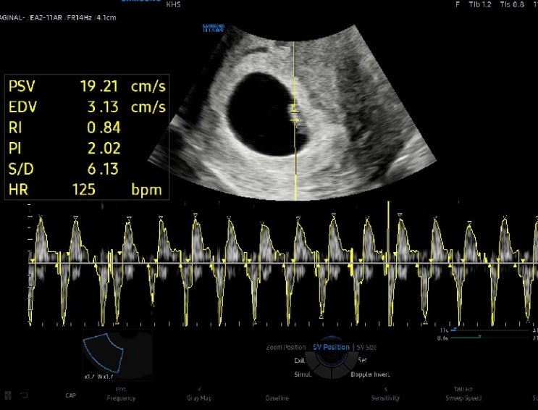This screenshot has width=538, height=410.
Task: Click the probe icon beside the grid icon
Action: click(x=23, y=396)
